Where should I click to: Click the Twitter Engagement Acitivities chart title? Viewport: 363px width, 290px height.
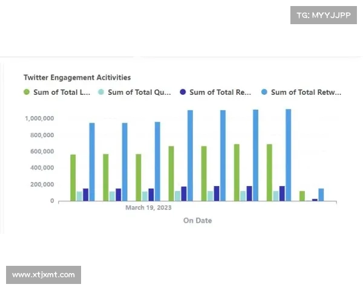[77, 77]
